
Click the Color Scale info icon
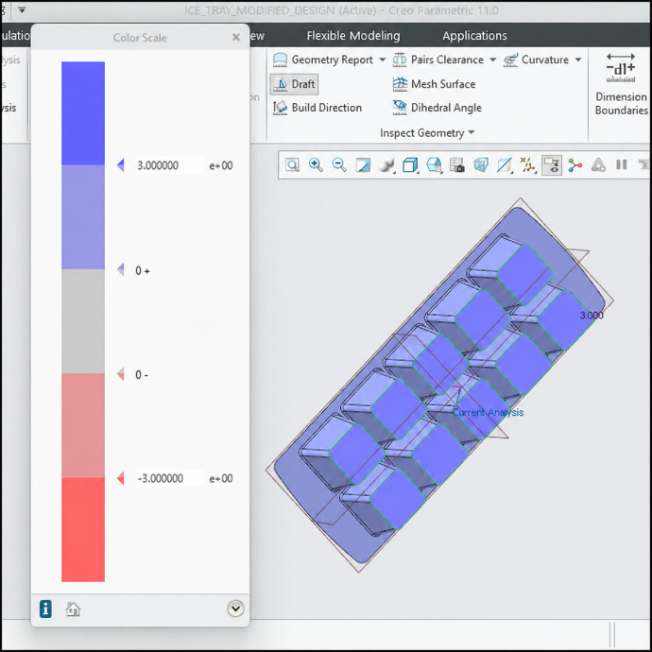(45, 609)
